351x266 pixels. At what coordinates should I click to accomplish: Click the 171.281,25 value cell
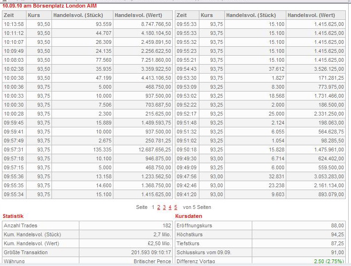coord(316,78)
